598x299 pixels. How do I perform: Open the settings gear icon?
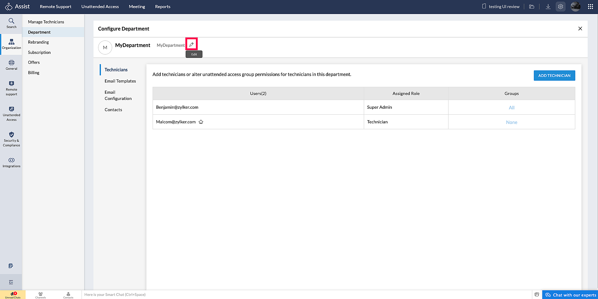[561, 7]
